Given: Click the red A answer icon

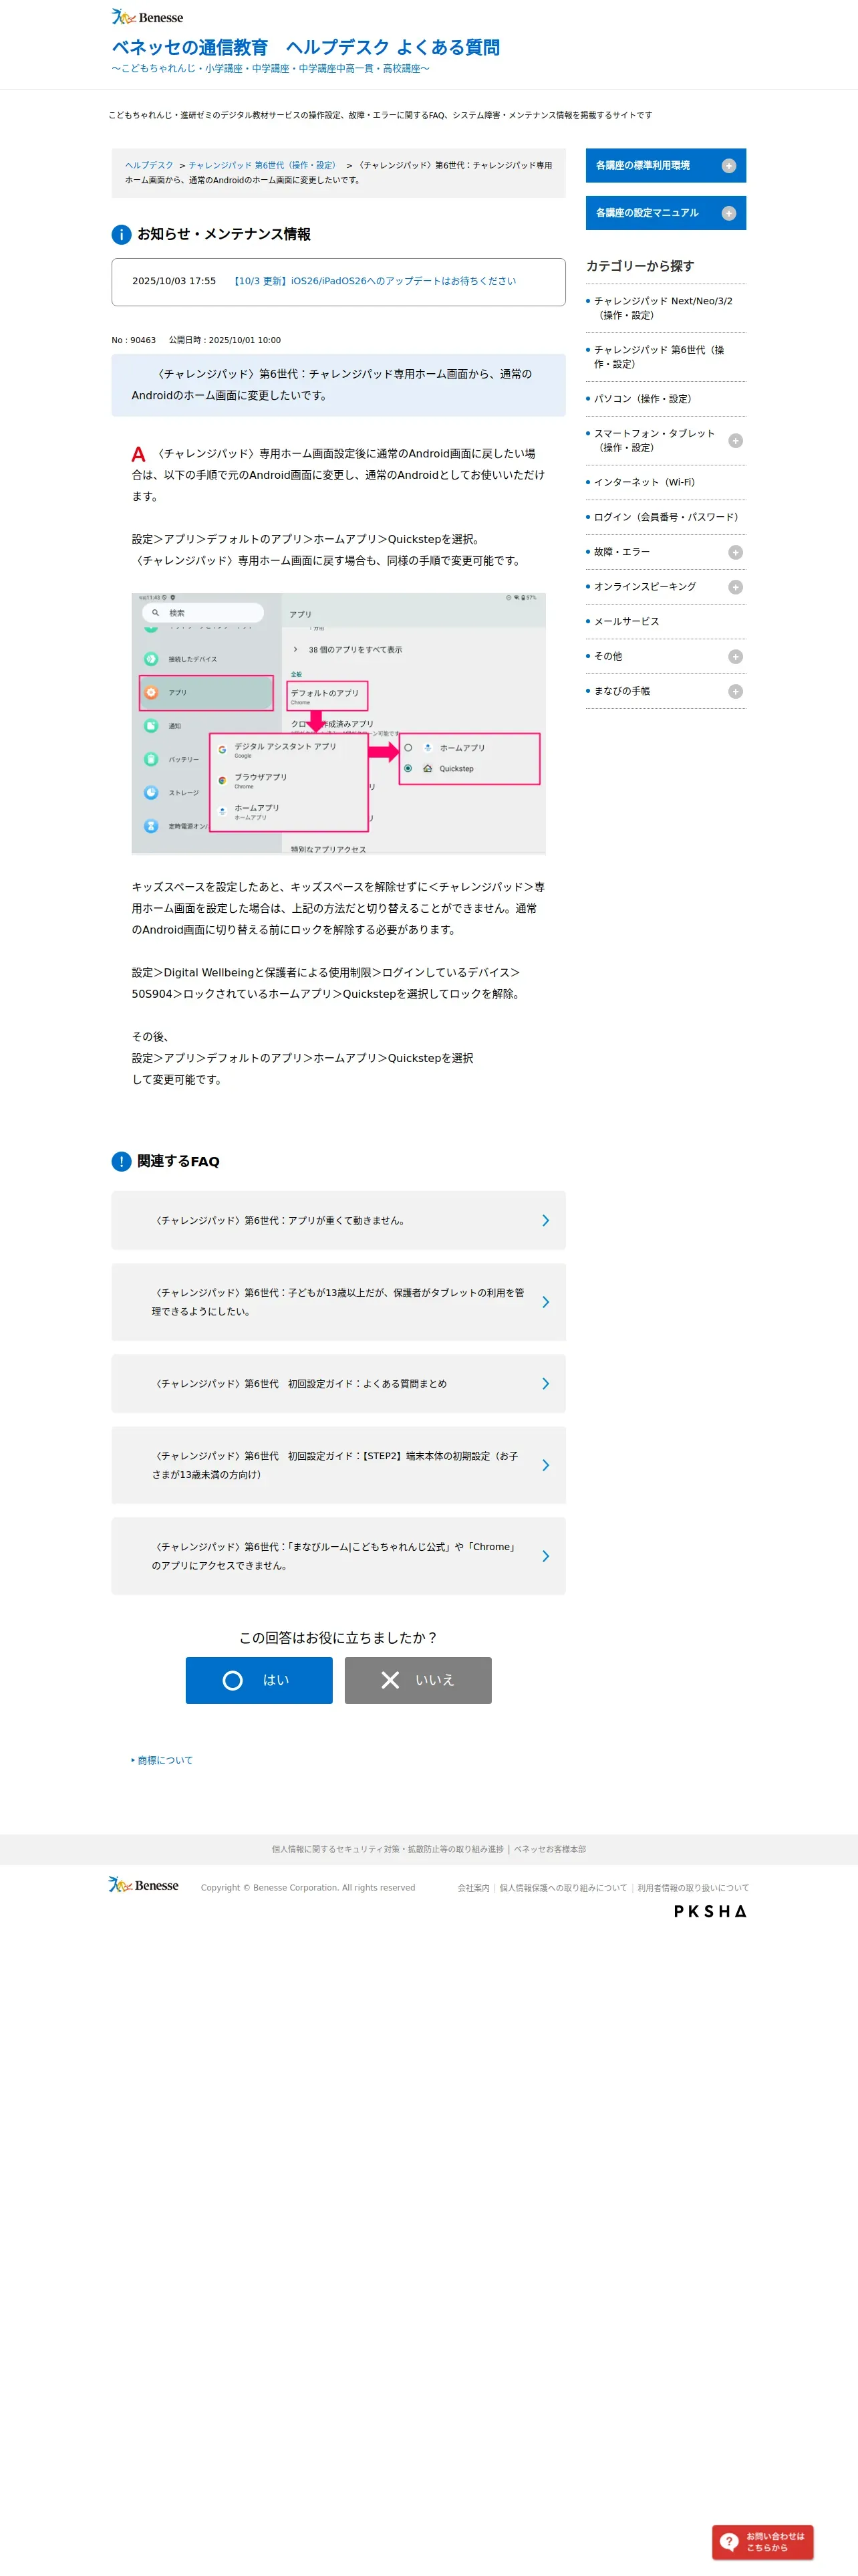Looking at the screenshot, I should point(139,454).
